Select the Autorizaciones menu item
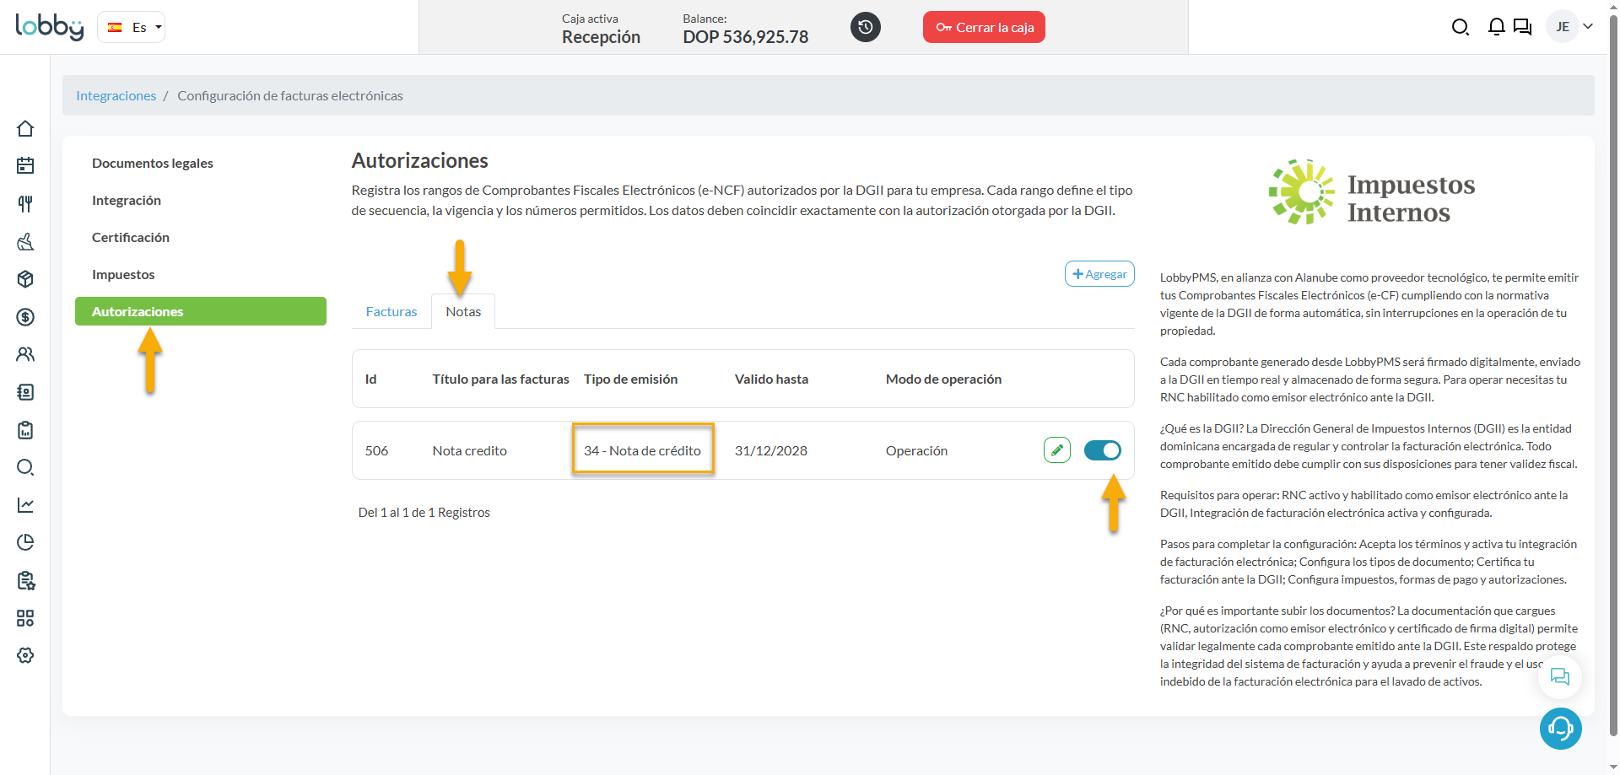 pyautogui.click(x=201, y=311)
